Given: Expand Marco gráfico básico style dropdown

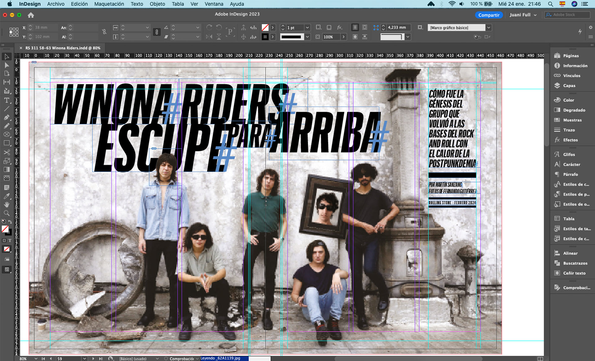Looking at the screenshot, I should 488,28.
